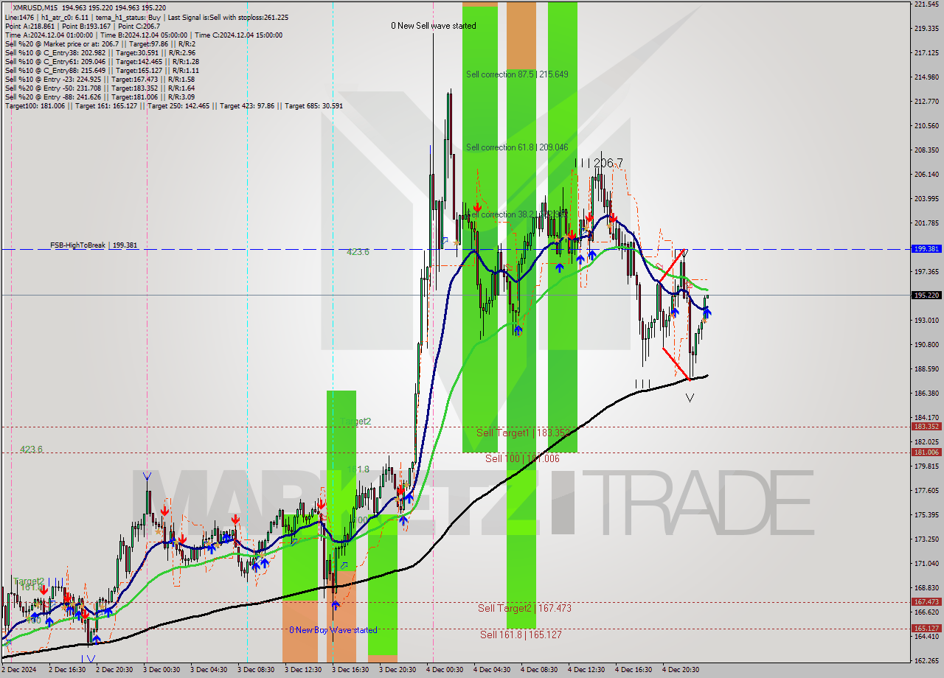Click the current price tag 195.220
The width and height of the screenshot is (944, 678).
coord(926,295)
